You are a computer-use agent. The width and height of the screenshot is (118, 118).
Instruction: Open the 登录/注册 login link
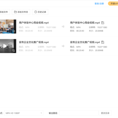pos(99,4)
